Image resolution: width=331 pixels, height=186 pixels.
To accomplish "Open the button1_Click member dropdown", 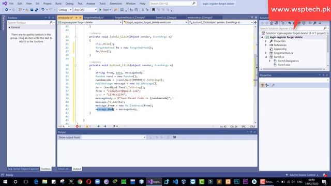I will [221, 22].
